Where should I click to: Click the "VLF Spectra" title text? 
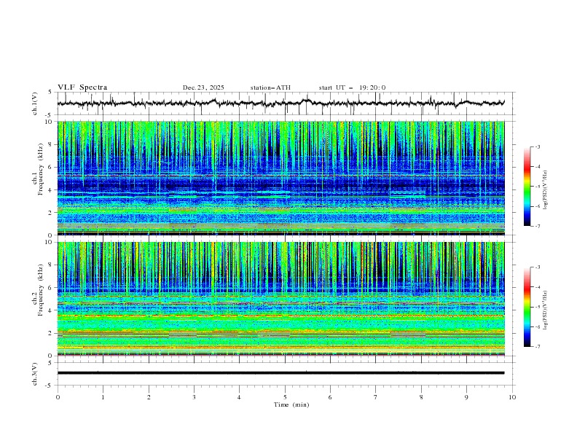coord(82,87)
